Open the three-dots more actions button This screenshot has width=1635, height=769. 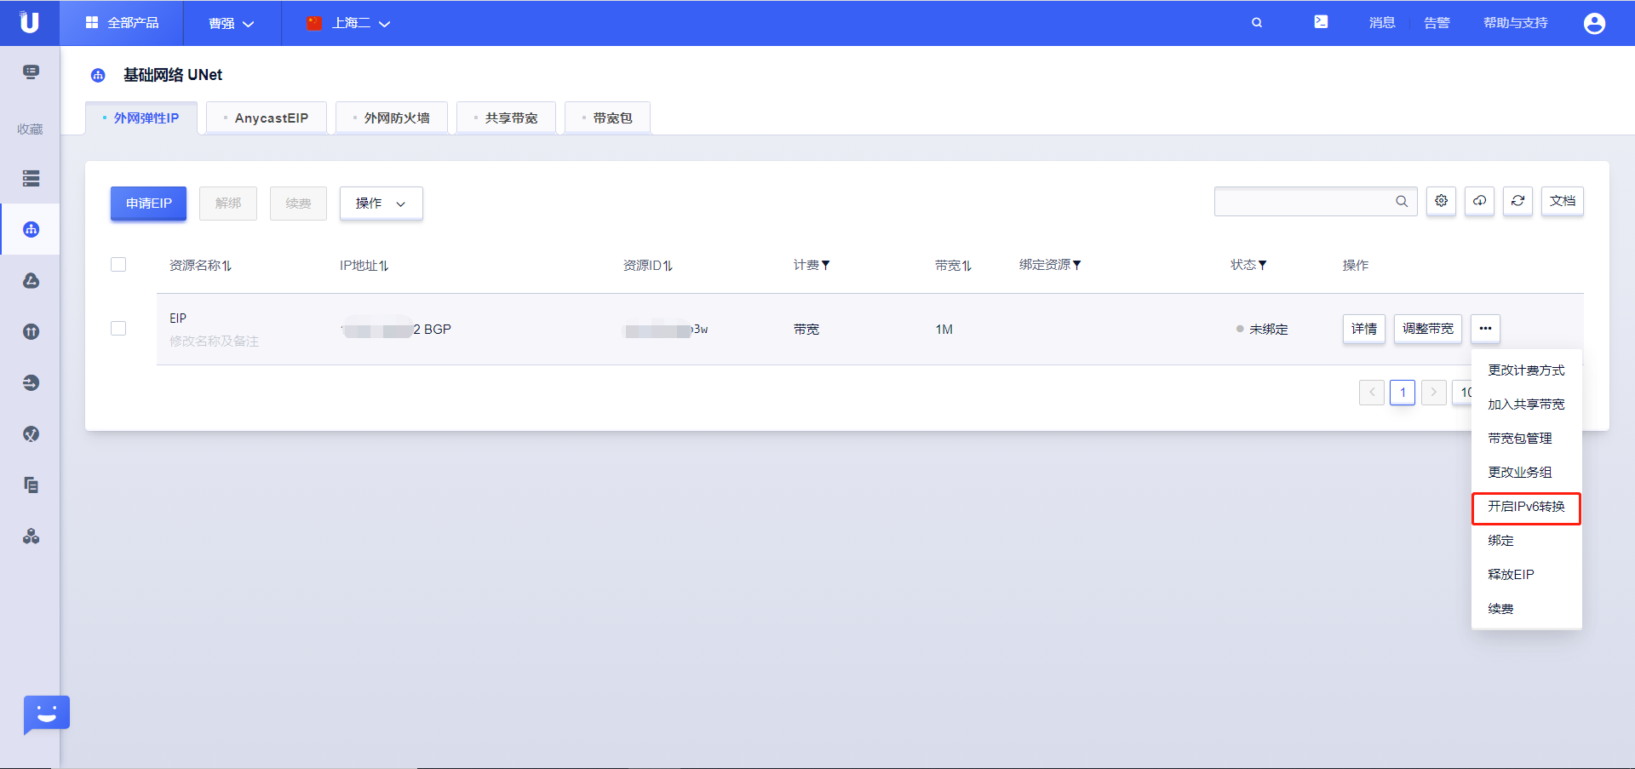(x=1485, y=329)
